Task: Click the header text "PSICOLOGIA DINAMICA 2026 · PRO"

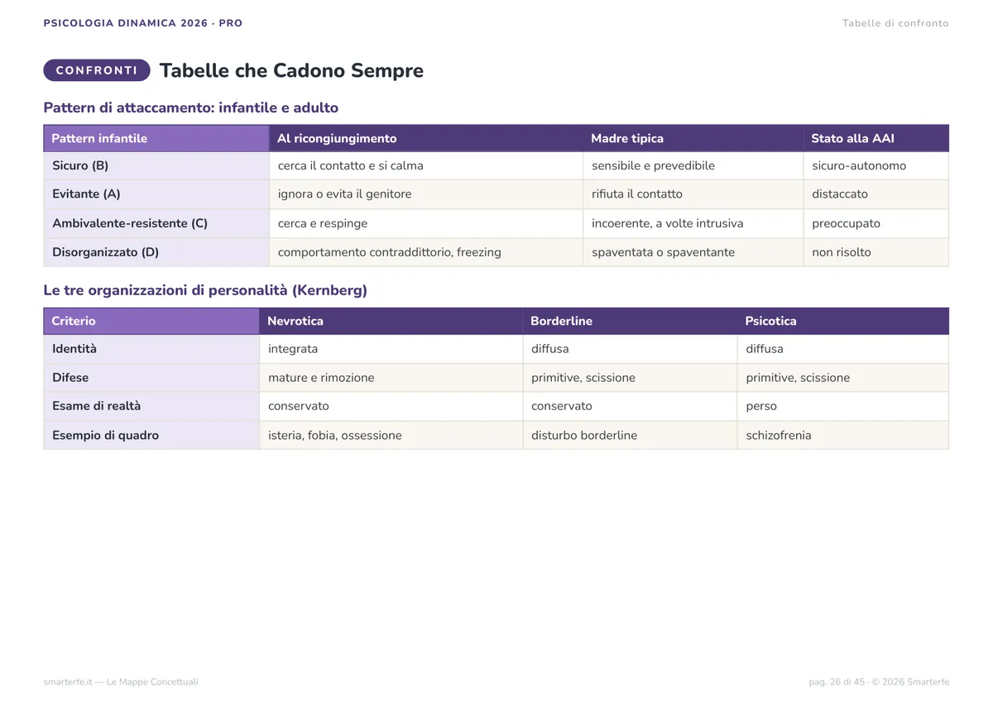Action: pyautogui.click(x=143, y=23)
